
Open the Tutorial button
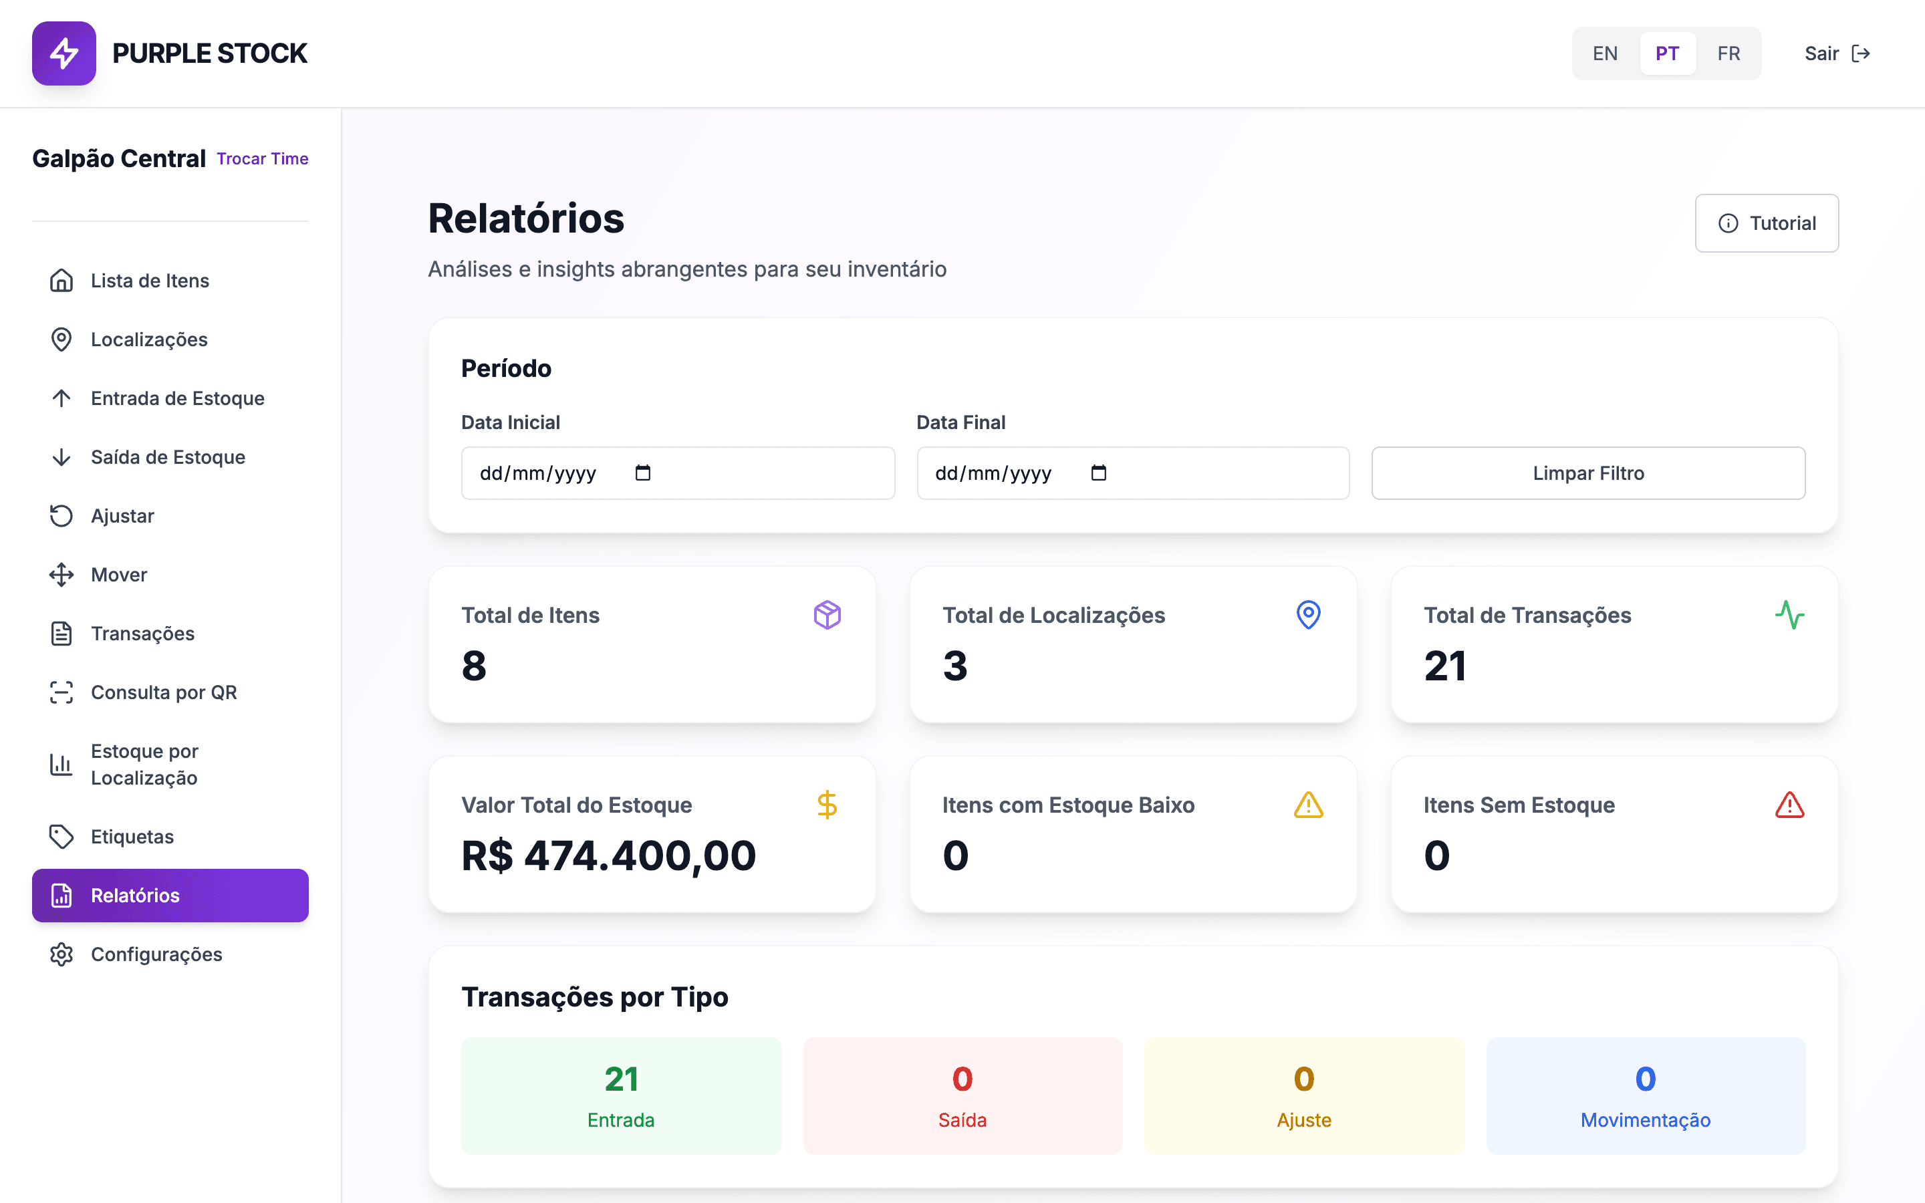pyautogui.click(x=1766, y=224)
